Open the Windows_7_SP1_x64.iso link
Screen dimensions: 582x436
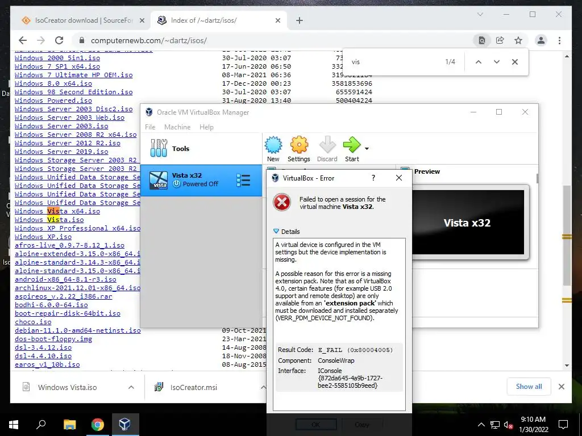(57, 66)
